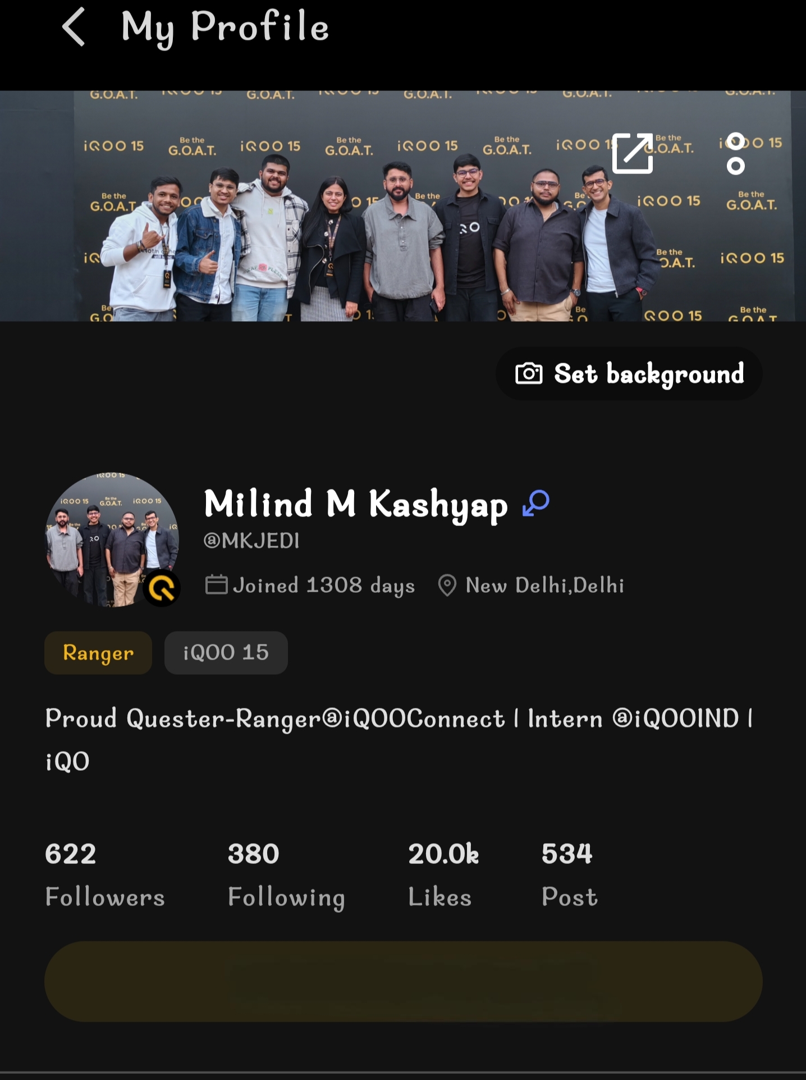Tap the dark yellow wide button

point(403,981)
